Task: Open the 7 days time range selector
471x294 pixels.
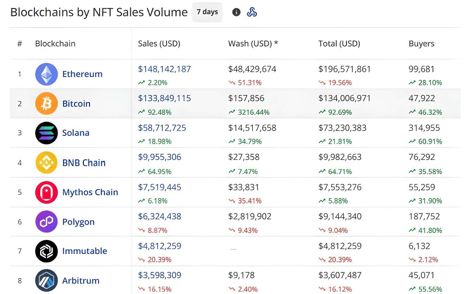Action: (207, 12)
